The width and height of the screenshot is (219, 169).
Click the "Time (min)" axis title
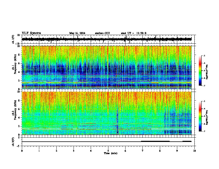click(111, 153)
